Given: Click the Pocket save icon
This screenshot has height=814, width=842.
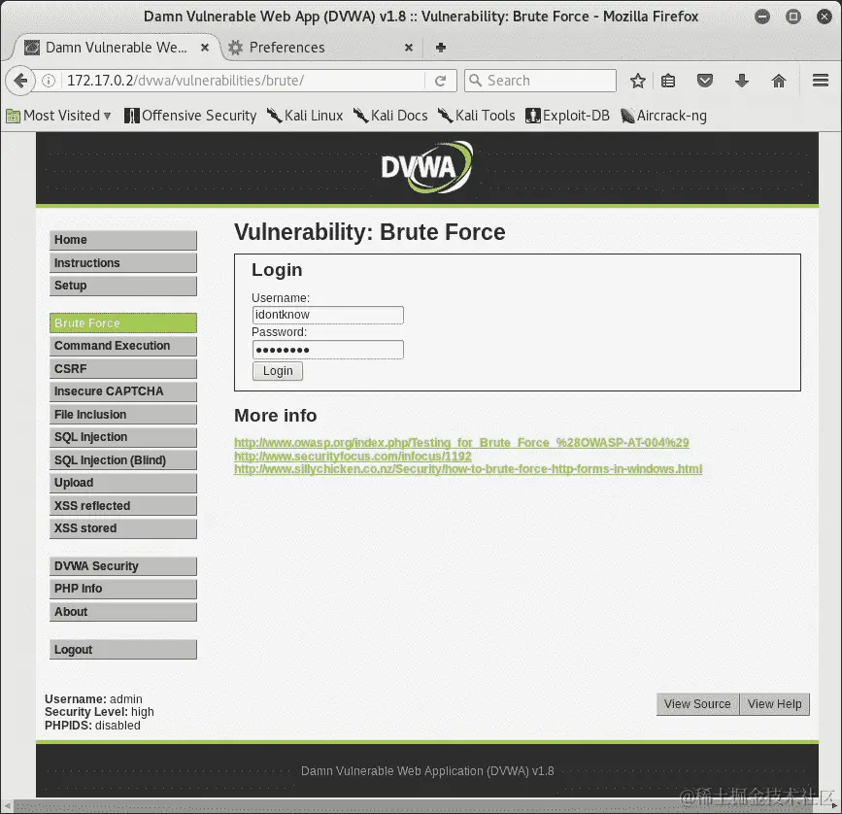Looking at the screenshot, I should point(704,81).
